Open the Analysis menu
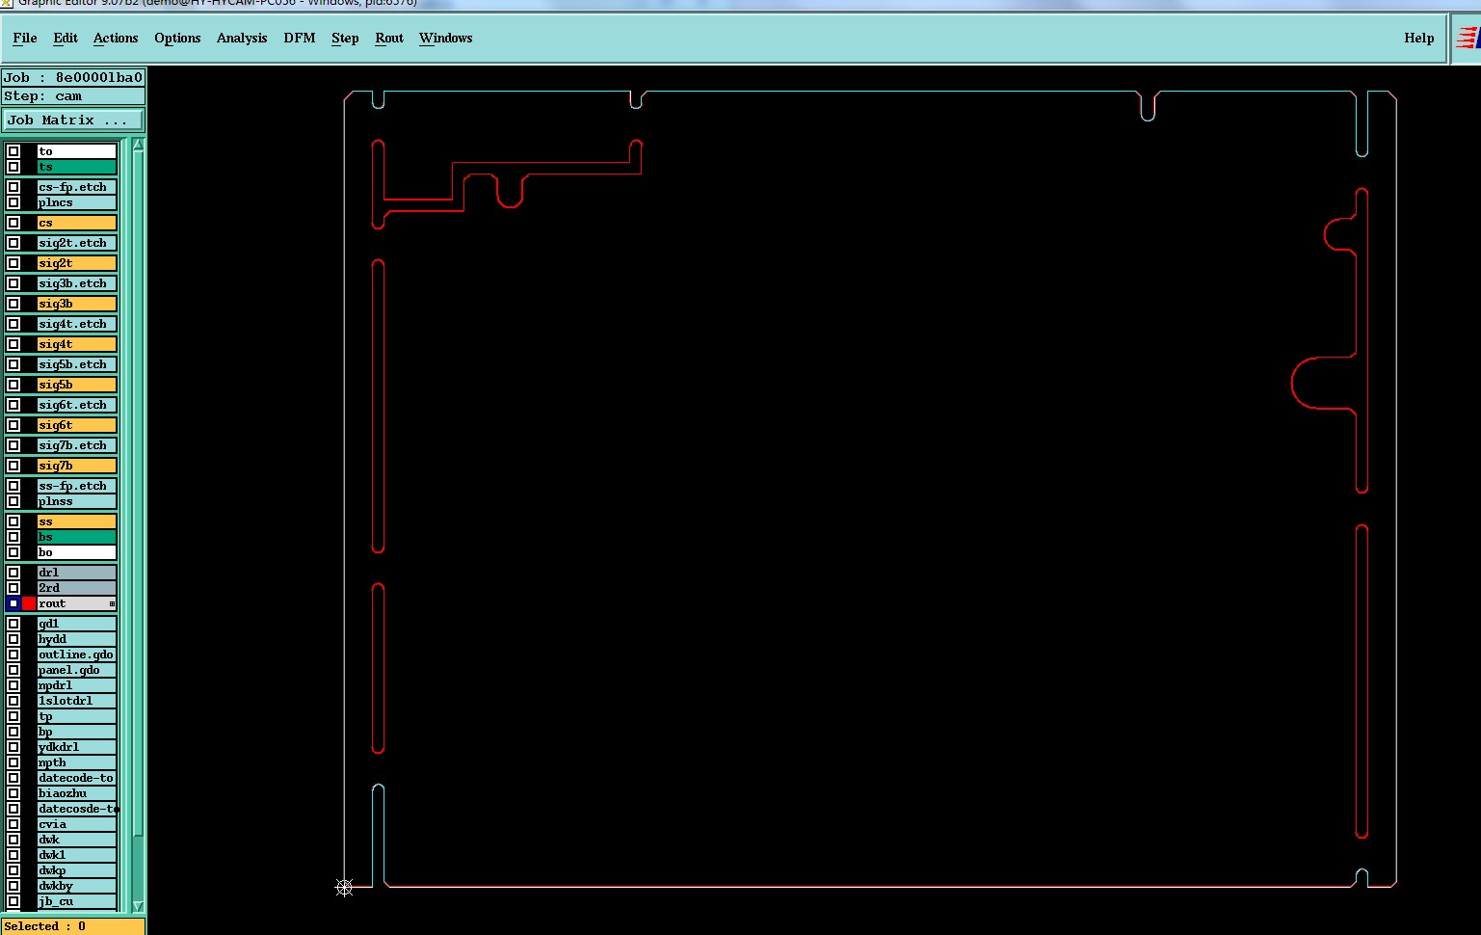Screen dimensions: 1481x935 coord(242,38)
